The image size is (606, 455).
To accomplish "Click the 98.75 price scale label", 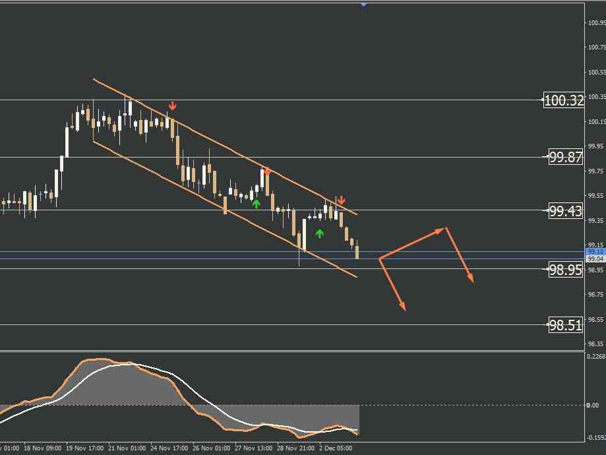I will point(595,295).
